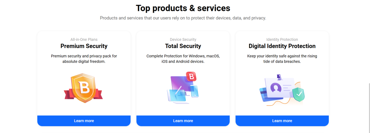
Task: Click the Complete Protection for Windows, macOS description
Action: tap(183, 59)
